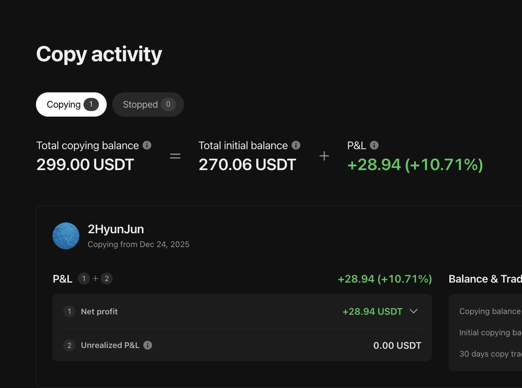This screenshot has width=522, height=388.
Task: Click the Total copying balance label
Action: tap(87, 145)
